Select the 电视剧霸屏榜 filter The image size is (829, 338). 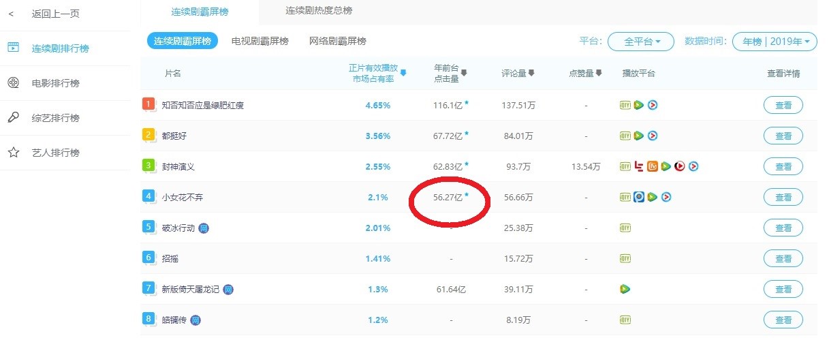(x=260, y=42)
